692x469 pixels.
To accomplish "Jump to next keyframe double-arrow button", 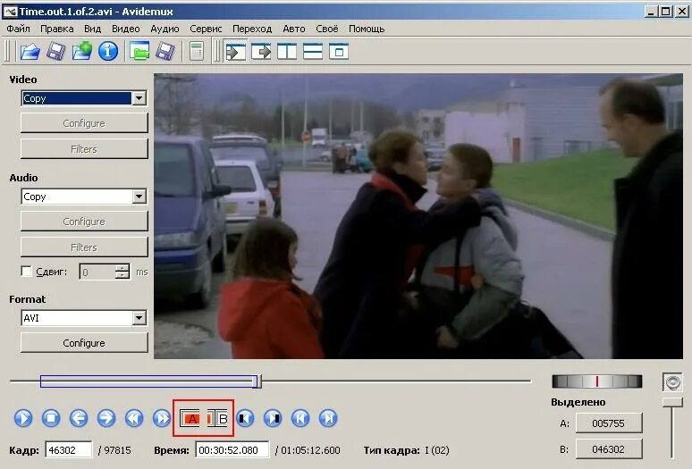I will click(162, 418).
